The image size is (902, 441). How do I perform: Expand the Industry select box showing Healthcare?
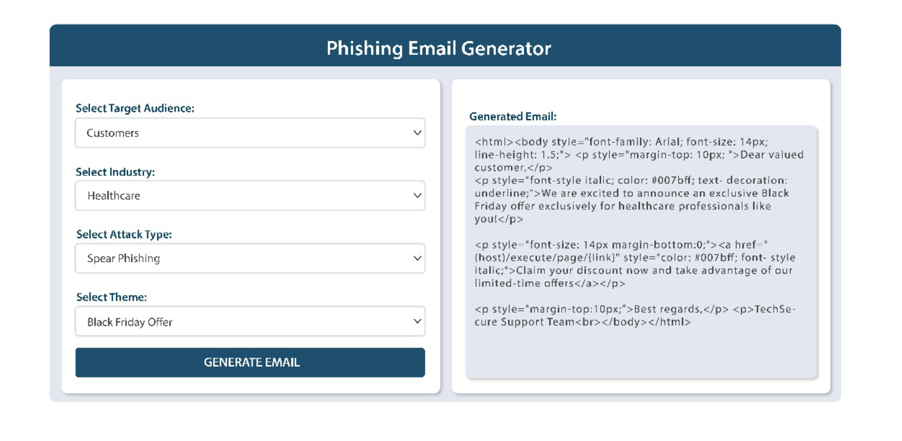(x=250, y=195)
